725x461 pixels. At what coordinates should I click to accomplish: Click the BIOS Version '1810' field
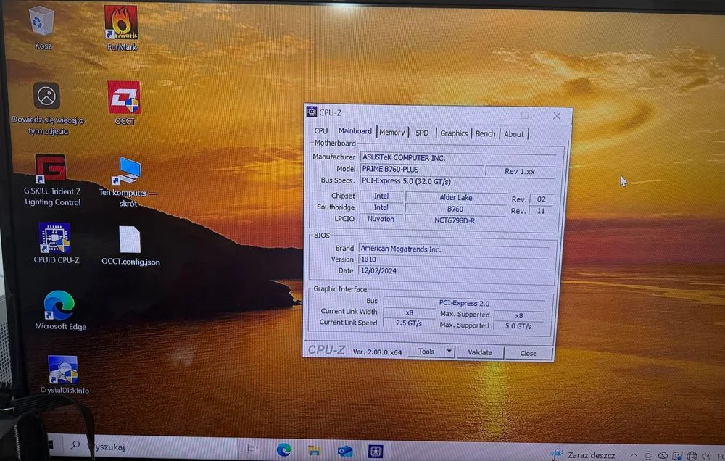[453, 260]
